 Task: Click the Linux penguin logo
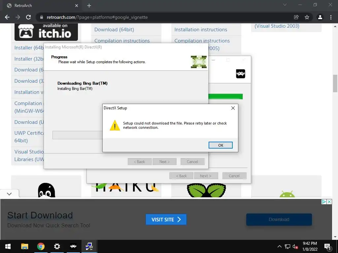pyautogui.click(x=46, y=190)
